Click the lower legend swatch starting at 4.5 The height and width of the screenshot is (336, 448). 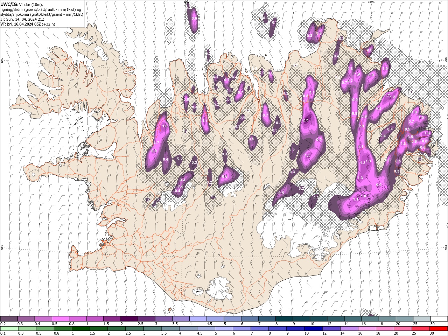pyautogui.click(x=206, y=329)
